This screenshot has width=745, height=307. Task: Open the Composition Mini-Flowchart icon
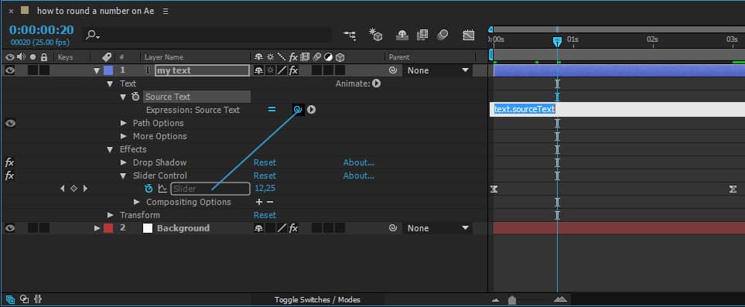point(350,35)
